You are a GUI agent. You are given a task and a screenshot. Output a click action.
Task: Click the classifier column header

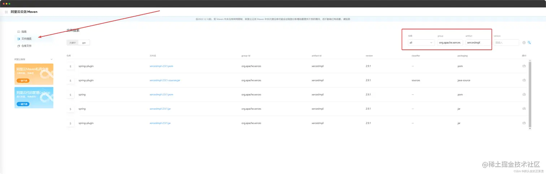[x=415, y=56]
